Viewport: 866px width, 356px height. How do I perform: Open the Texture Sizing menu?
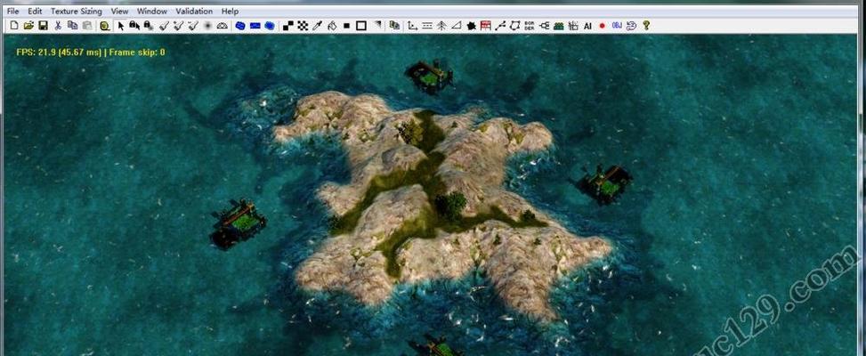(x=77, y=11)
